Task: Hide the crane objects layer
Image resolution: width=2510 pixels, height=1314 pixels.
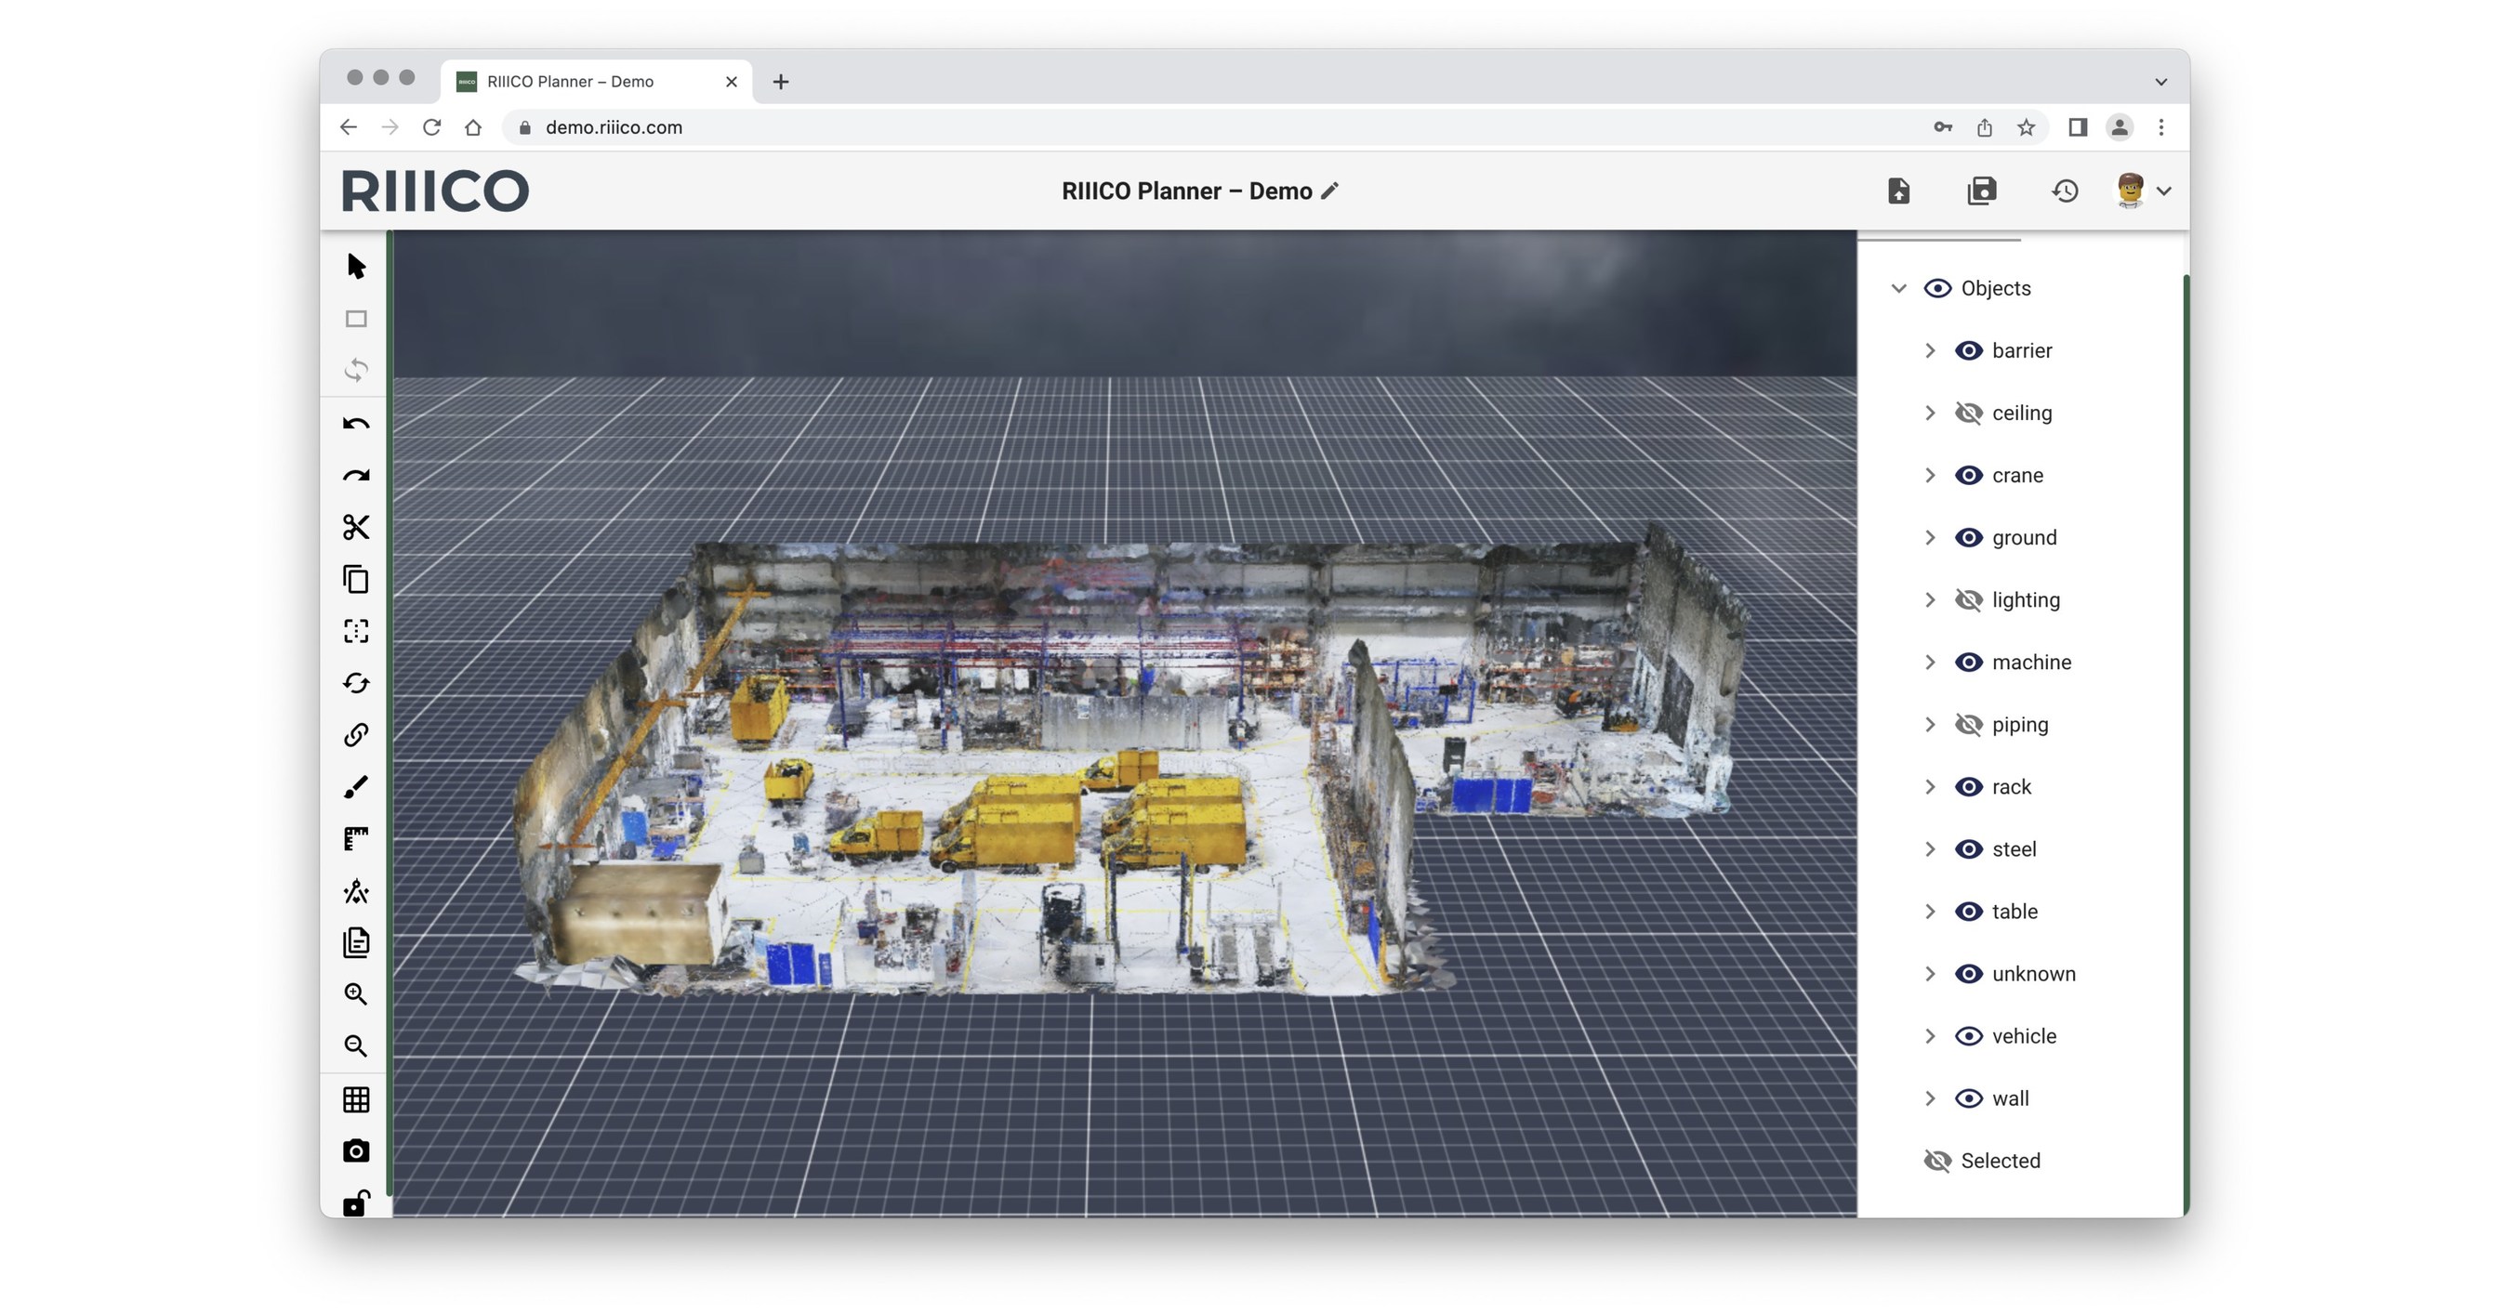Action: click(x=1968, y=476)
